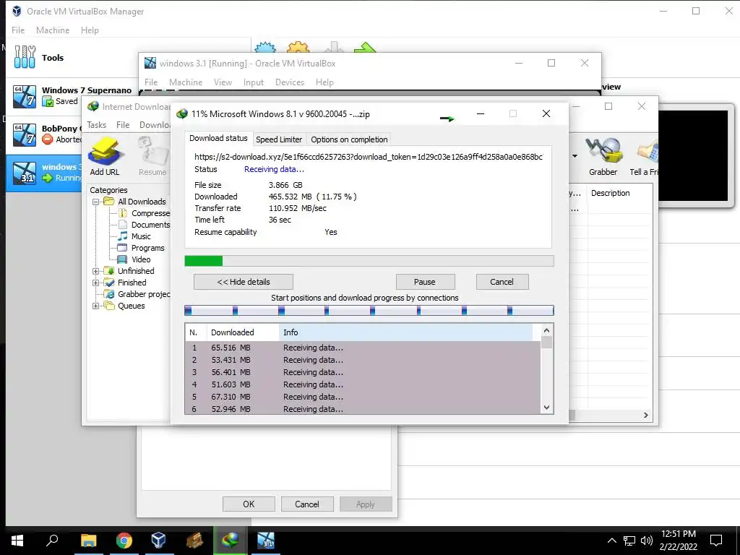Select the Music category
The width and height of the screenshot is (740, 555).
(x=134, y=236)
